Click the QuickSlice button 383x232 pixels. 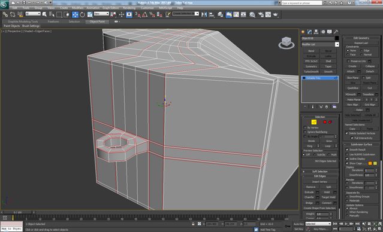pyautogui.click(x=352, y=88)
